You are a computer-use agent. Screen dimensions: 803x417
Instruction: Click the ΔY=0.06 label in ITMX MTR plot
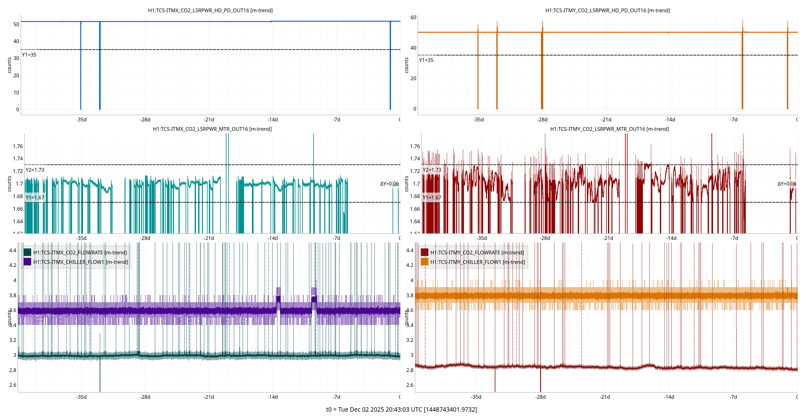(x=389, y=184)
